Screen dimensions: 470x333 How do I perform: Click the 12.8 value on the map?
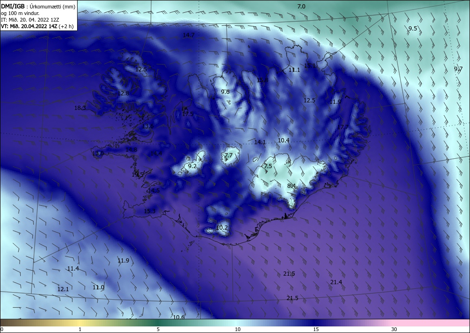[x=123, y=93]
